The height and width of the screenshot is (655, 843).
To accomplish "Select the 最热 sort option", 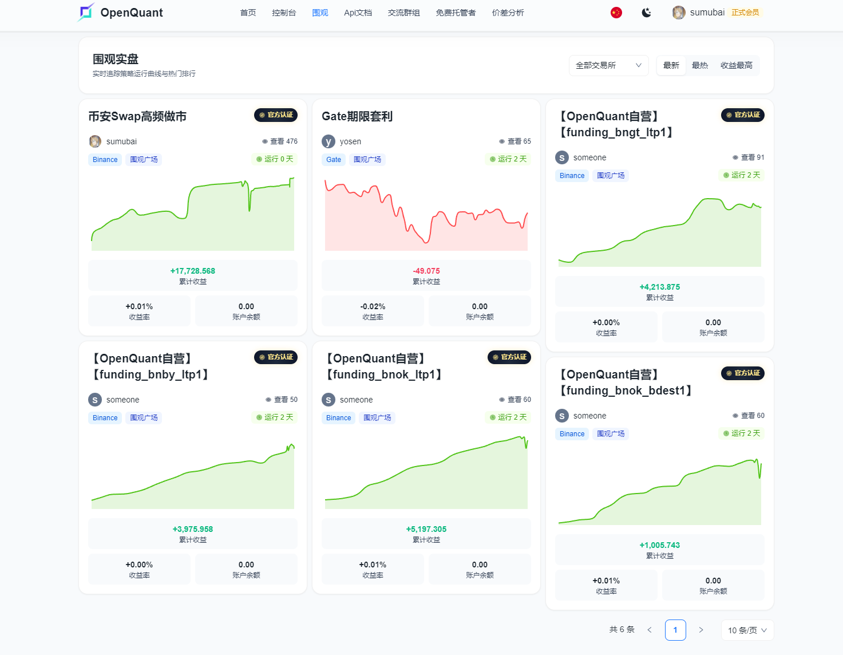I will (700, 65).
